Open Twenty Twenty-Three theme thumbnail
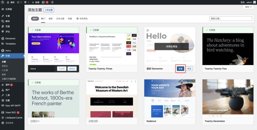The image size is (257, 130). [112, 49]
